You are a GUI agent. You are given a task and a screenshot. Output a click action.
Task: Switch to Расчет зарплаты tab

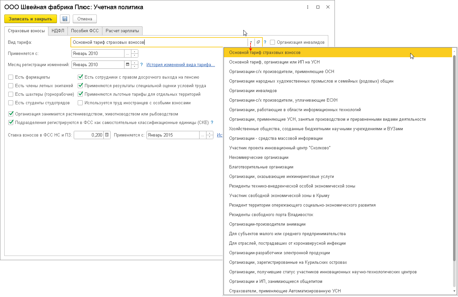(x=122, y=31)
